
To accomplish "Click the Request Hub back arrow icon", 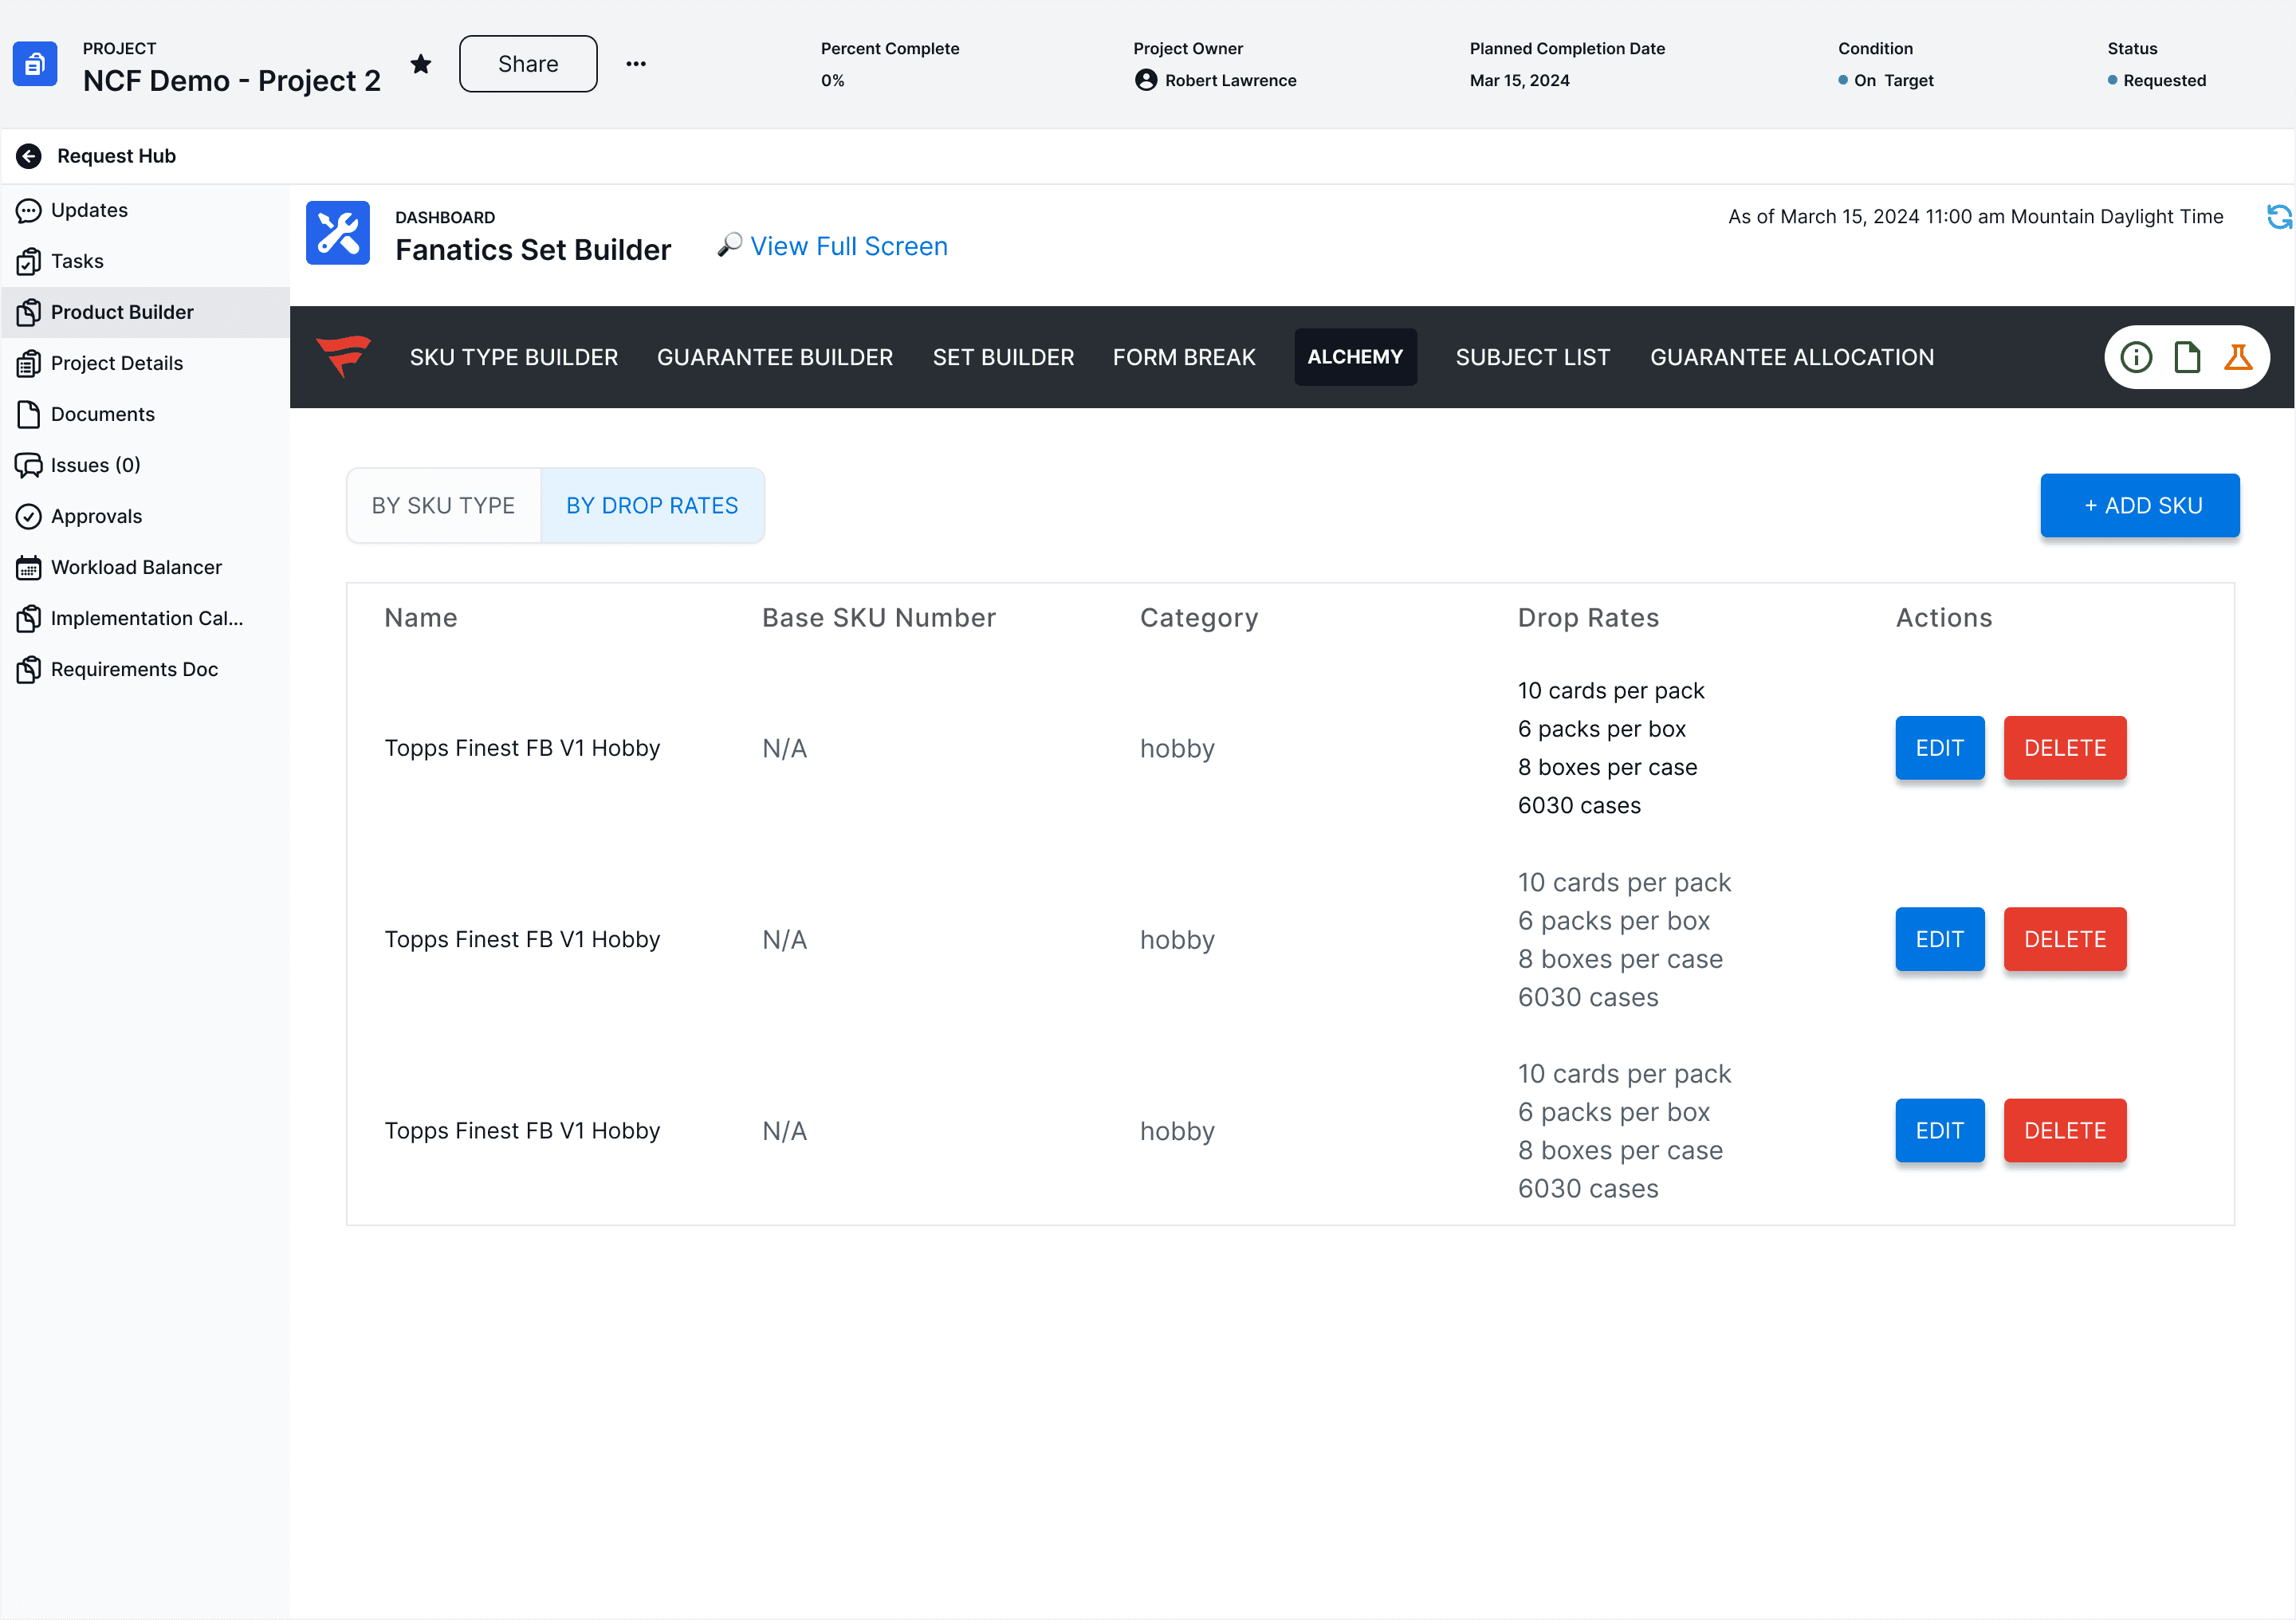I will [x=29, y=156].
